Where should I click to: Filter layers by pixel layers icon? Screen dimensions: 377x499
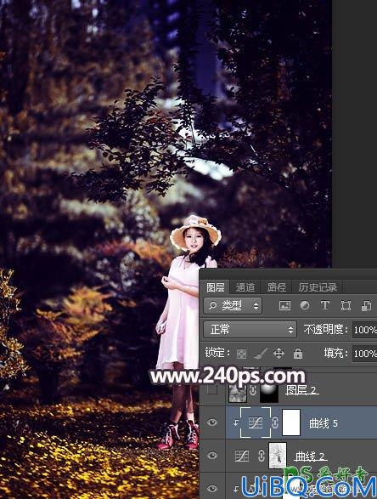284,306
